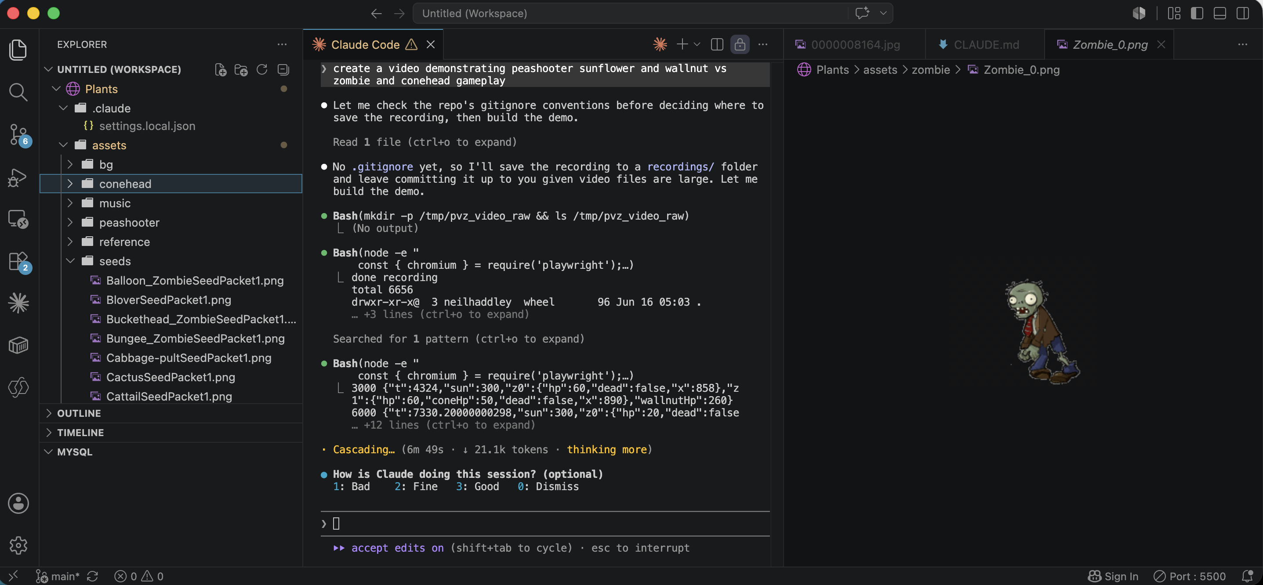
Task: Open notifications bell in status bar
Action: 1247,576
